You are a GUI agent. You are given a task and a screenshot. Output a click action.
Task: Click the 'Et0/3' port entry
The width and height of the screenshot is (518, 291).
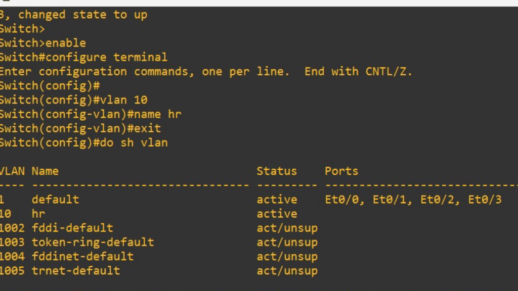[485, 200]
